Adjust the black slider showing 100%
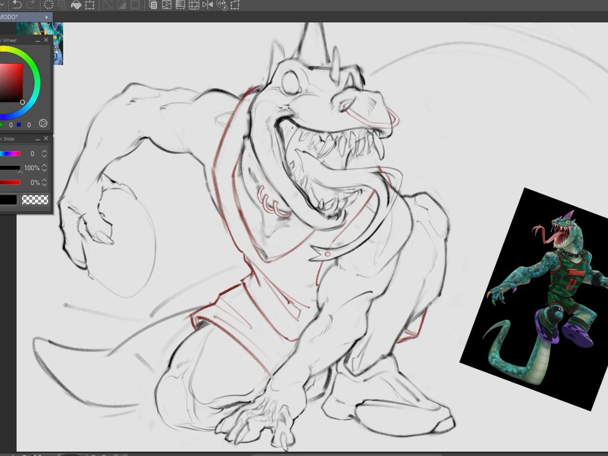 [10, 168]
